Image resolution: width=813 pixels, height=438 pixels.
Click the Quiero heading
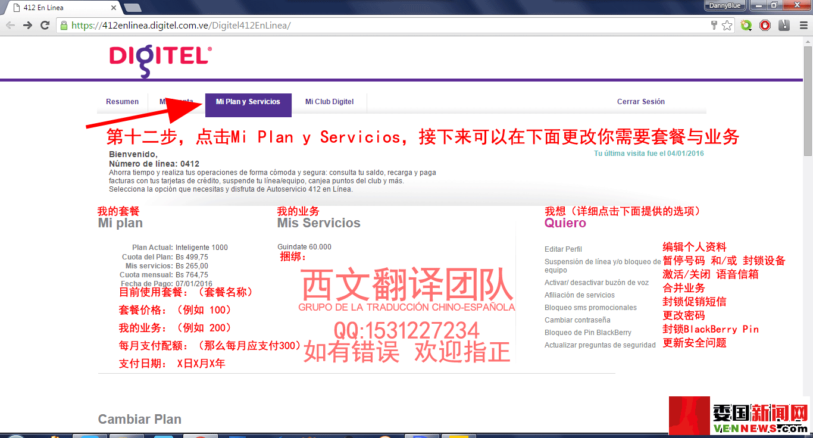[x=565, y=223]
